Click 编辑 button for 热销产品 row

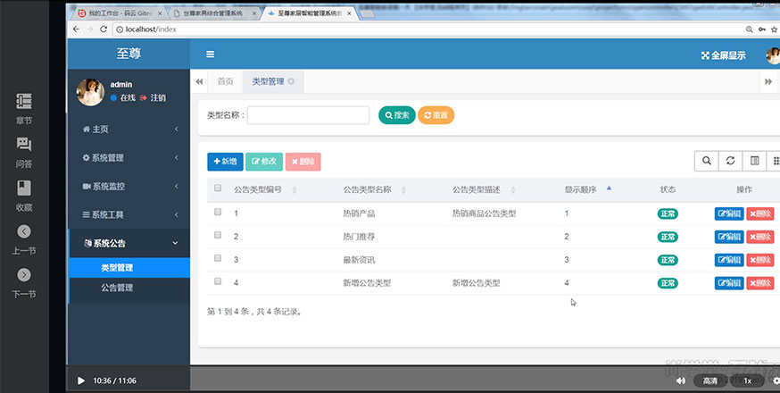[x=729, y=213]
